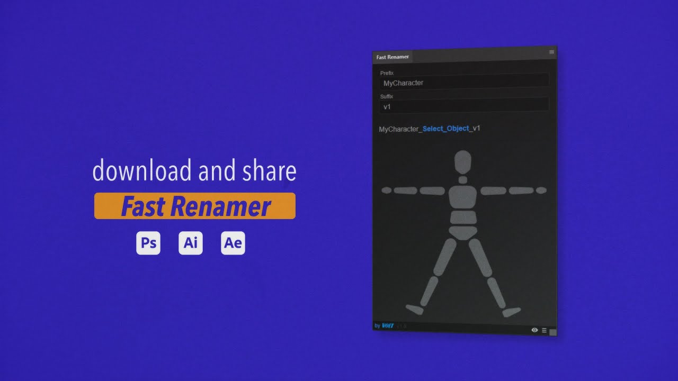Select the hand at the far right of figure
The image size is (678, 381).
pyautogui.click(x=541, y=190)
